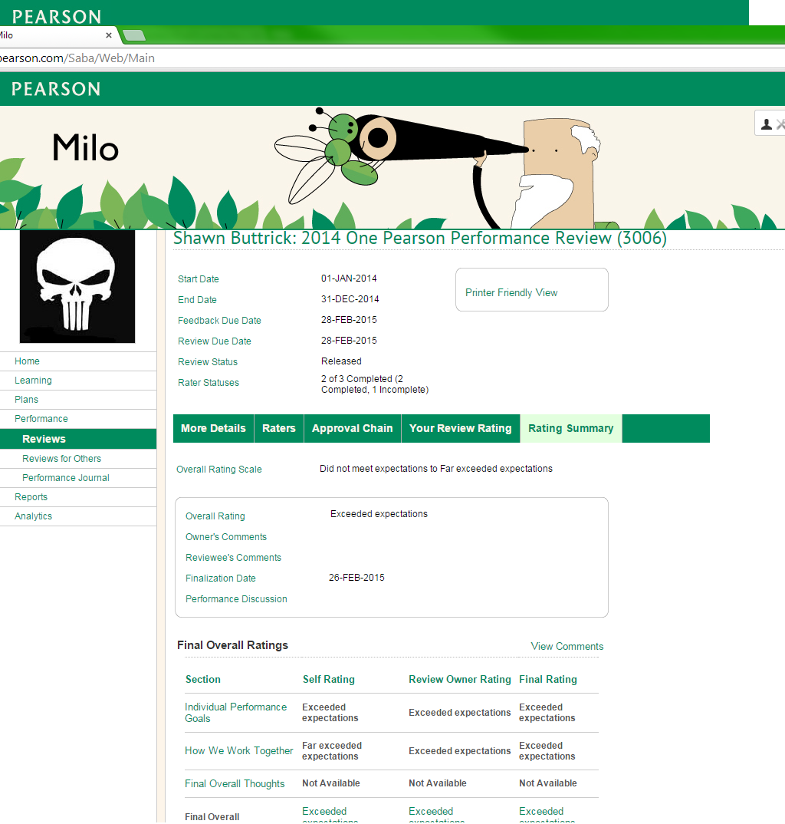Click the End Date value 31-DEC-2014
Viewport: 785px width, 824px height.
click(350, 299)
